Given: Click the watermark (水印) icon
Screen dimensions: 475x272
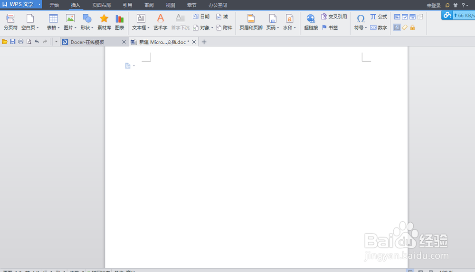Looking at the screenshot, I should pos(289,19).
